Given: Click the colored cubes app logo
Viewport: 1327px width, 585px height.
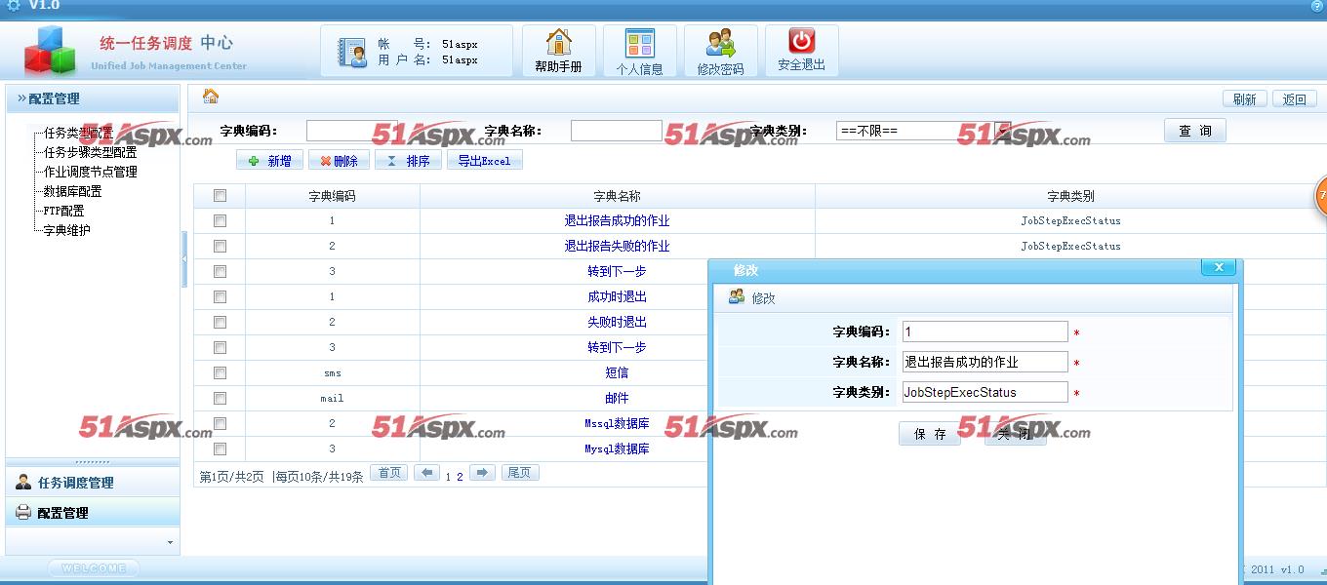Looking at the screenshot, I should [50, 51].
